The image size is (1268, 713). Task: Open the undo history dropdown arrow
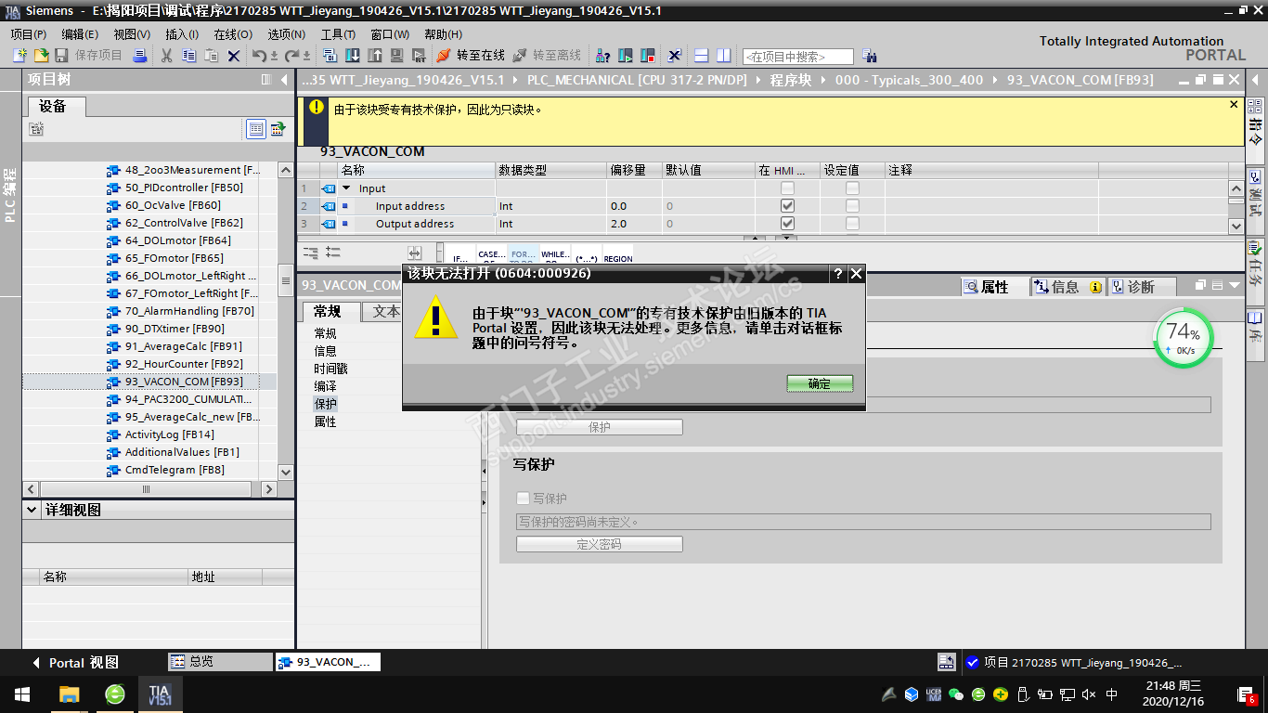[273, 56]
